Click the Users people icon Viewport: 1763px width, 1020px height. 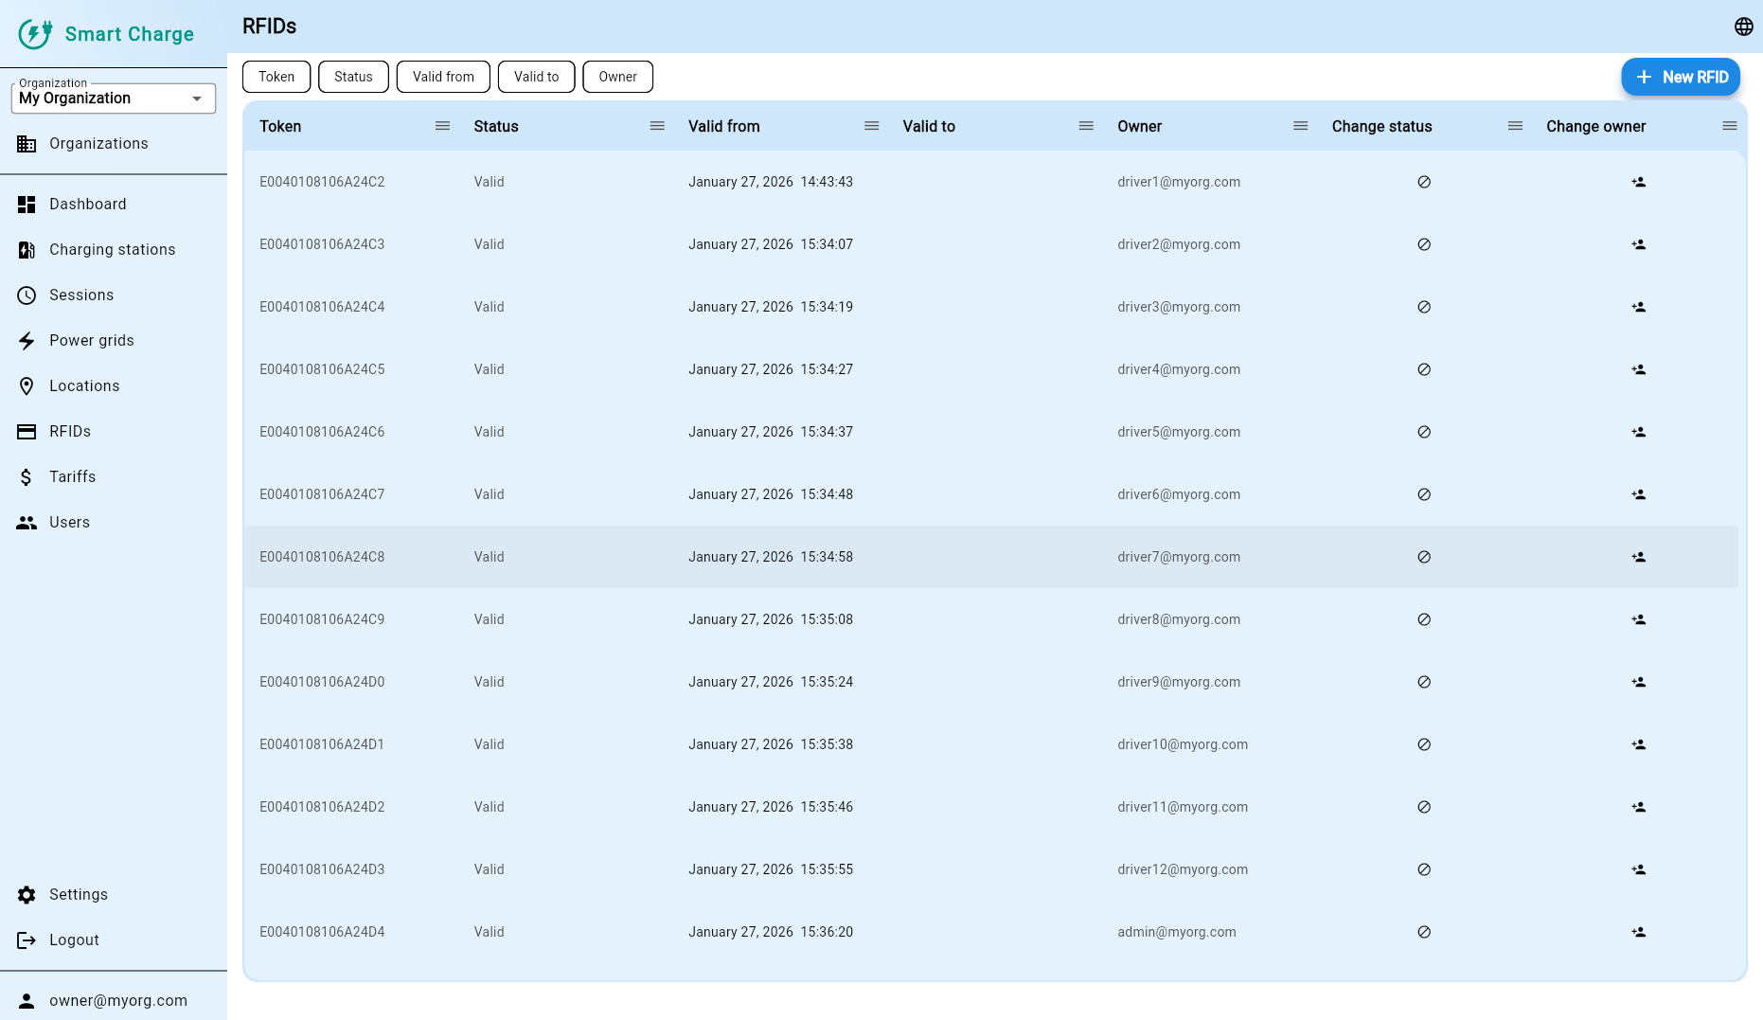point(26,522)
